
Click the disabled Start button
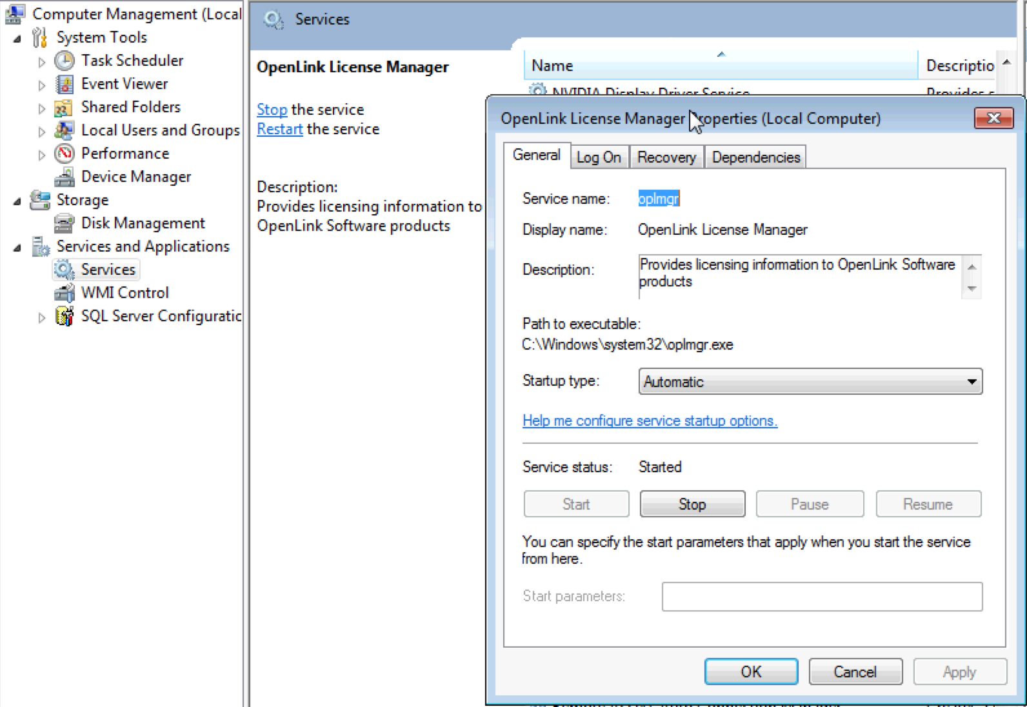(576, 504)
